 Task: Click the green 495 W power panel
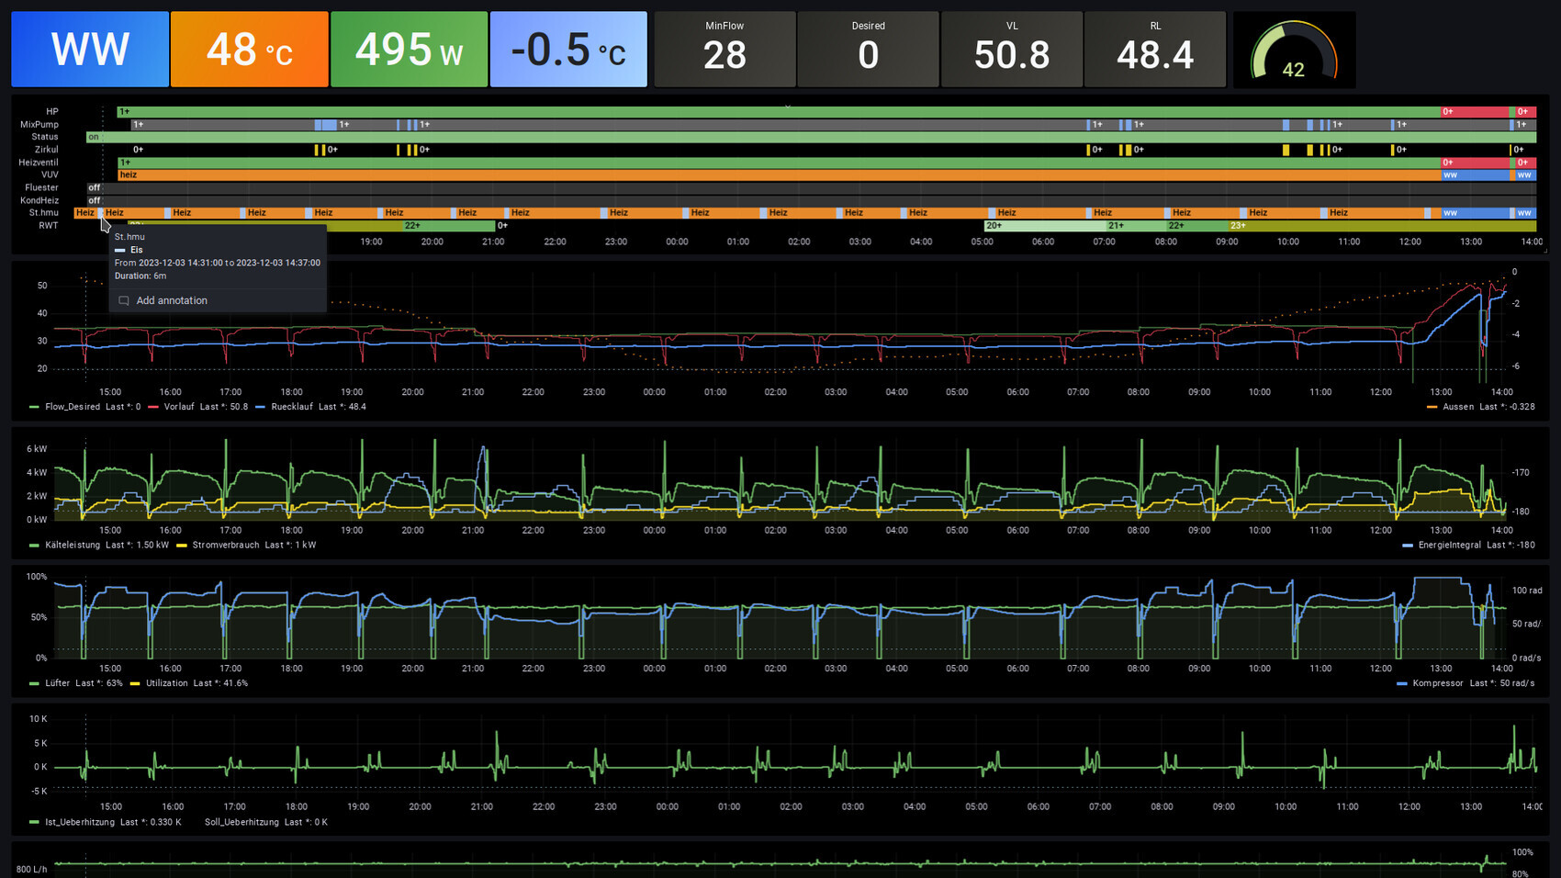tap(409, 50)
